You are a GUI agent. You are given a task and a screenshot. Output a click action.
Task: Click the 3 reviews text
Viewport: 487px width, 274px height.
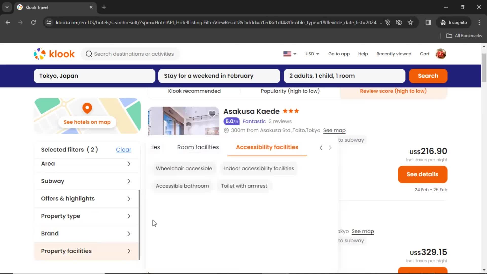point(280,122)
